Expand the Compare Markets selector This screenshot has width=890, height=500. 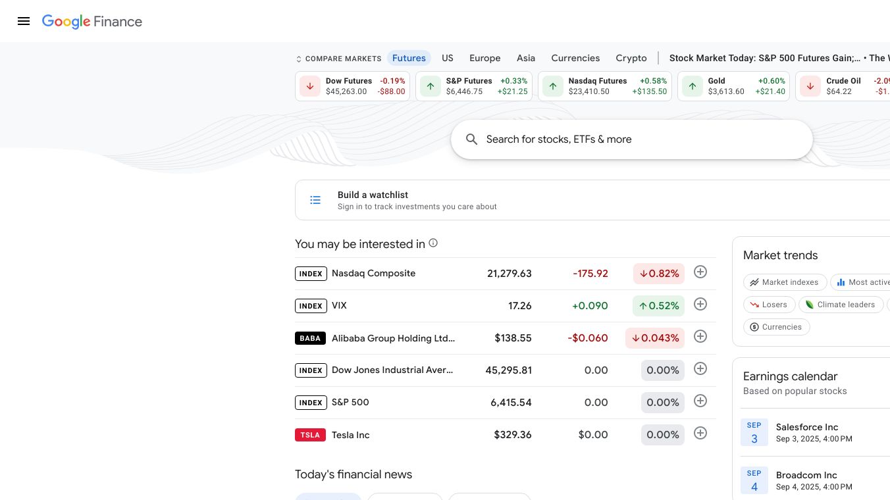tap(338, 59)
